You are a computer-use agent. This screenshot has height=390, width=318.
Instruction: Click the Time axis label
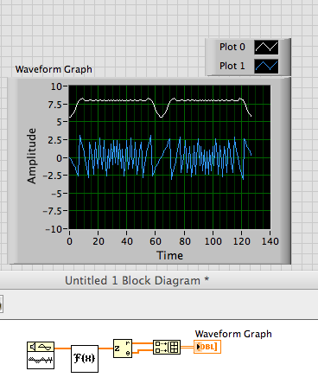tap(169, 255)
